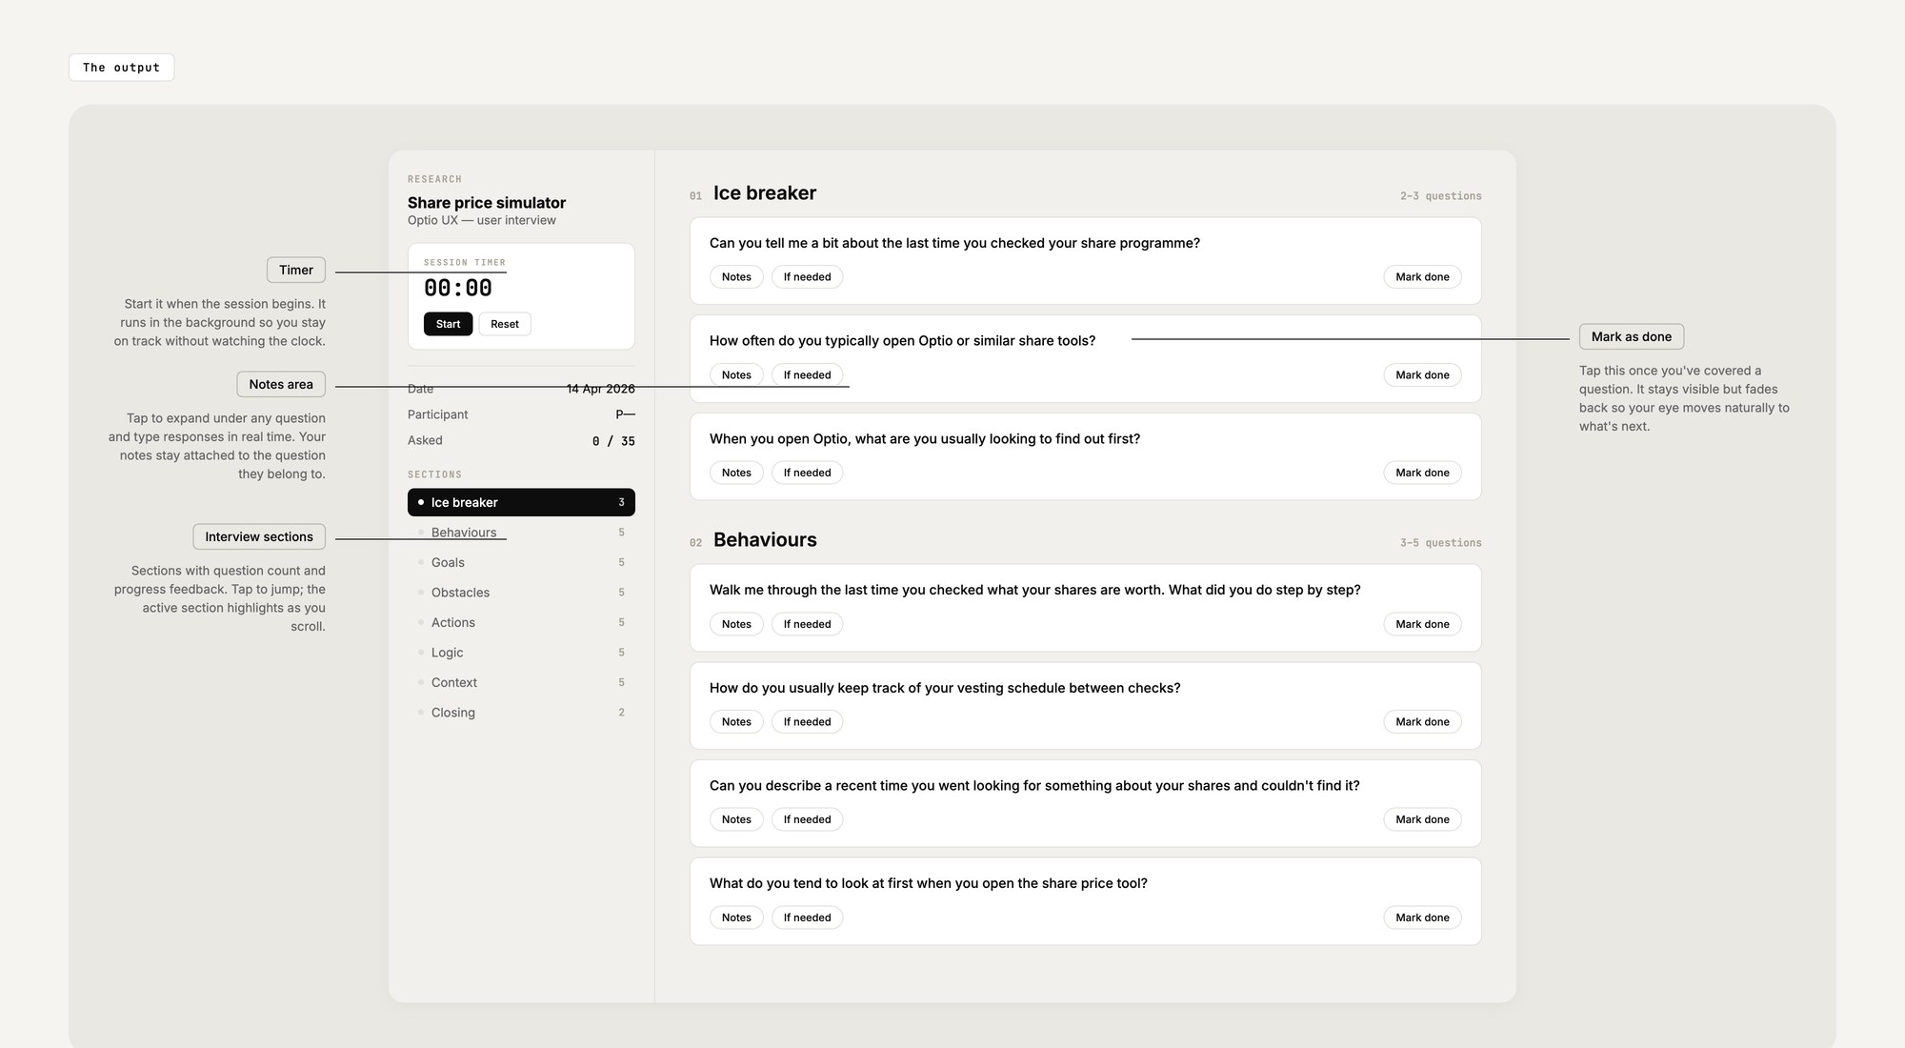Screen dimensions: 1905x1048
Task: Jump to the Closing section
Action: tap(521, 713)
